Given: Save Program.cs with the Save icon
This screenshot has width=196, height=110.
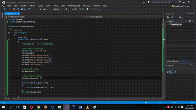Looking at the screenshot, I should coord(22,9).
